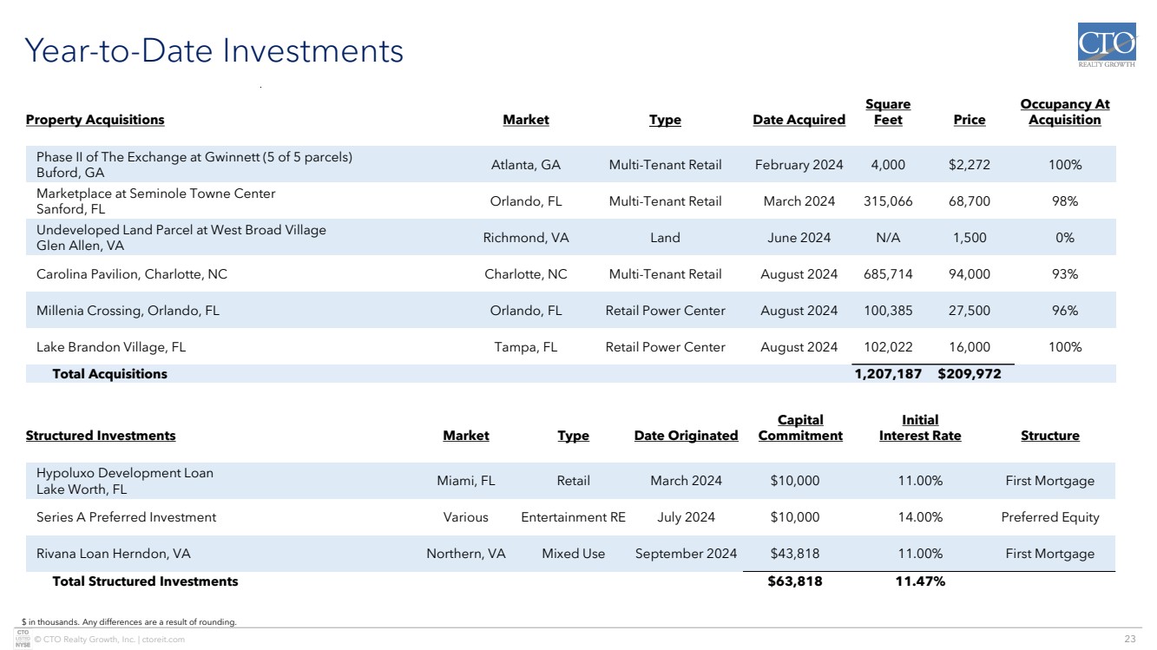Click the '14.00%' interest rate
The image size is (1157, 650).
[x=920, y=517]
